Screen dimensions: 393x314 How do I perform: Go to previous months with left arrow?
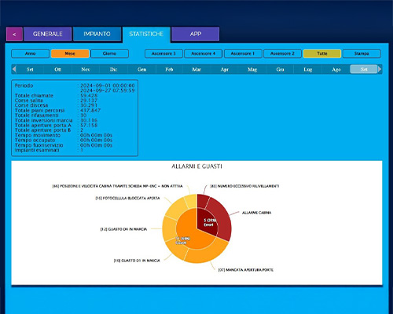pyautogui.click(x=14, y=69)
